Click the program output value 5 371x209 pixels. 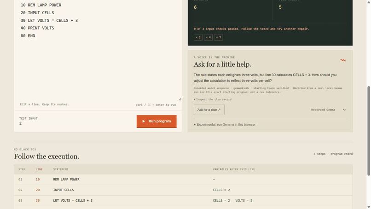point(280,7)
